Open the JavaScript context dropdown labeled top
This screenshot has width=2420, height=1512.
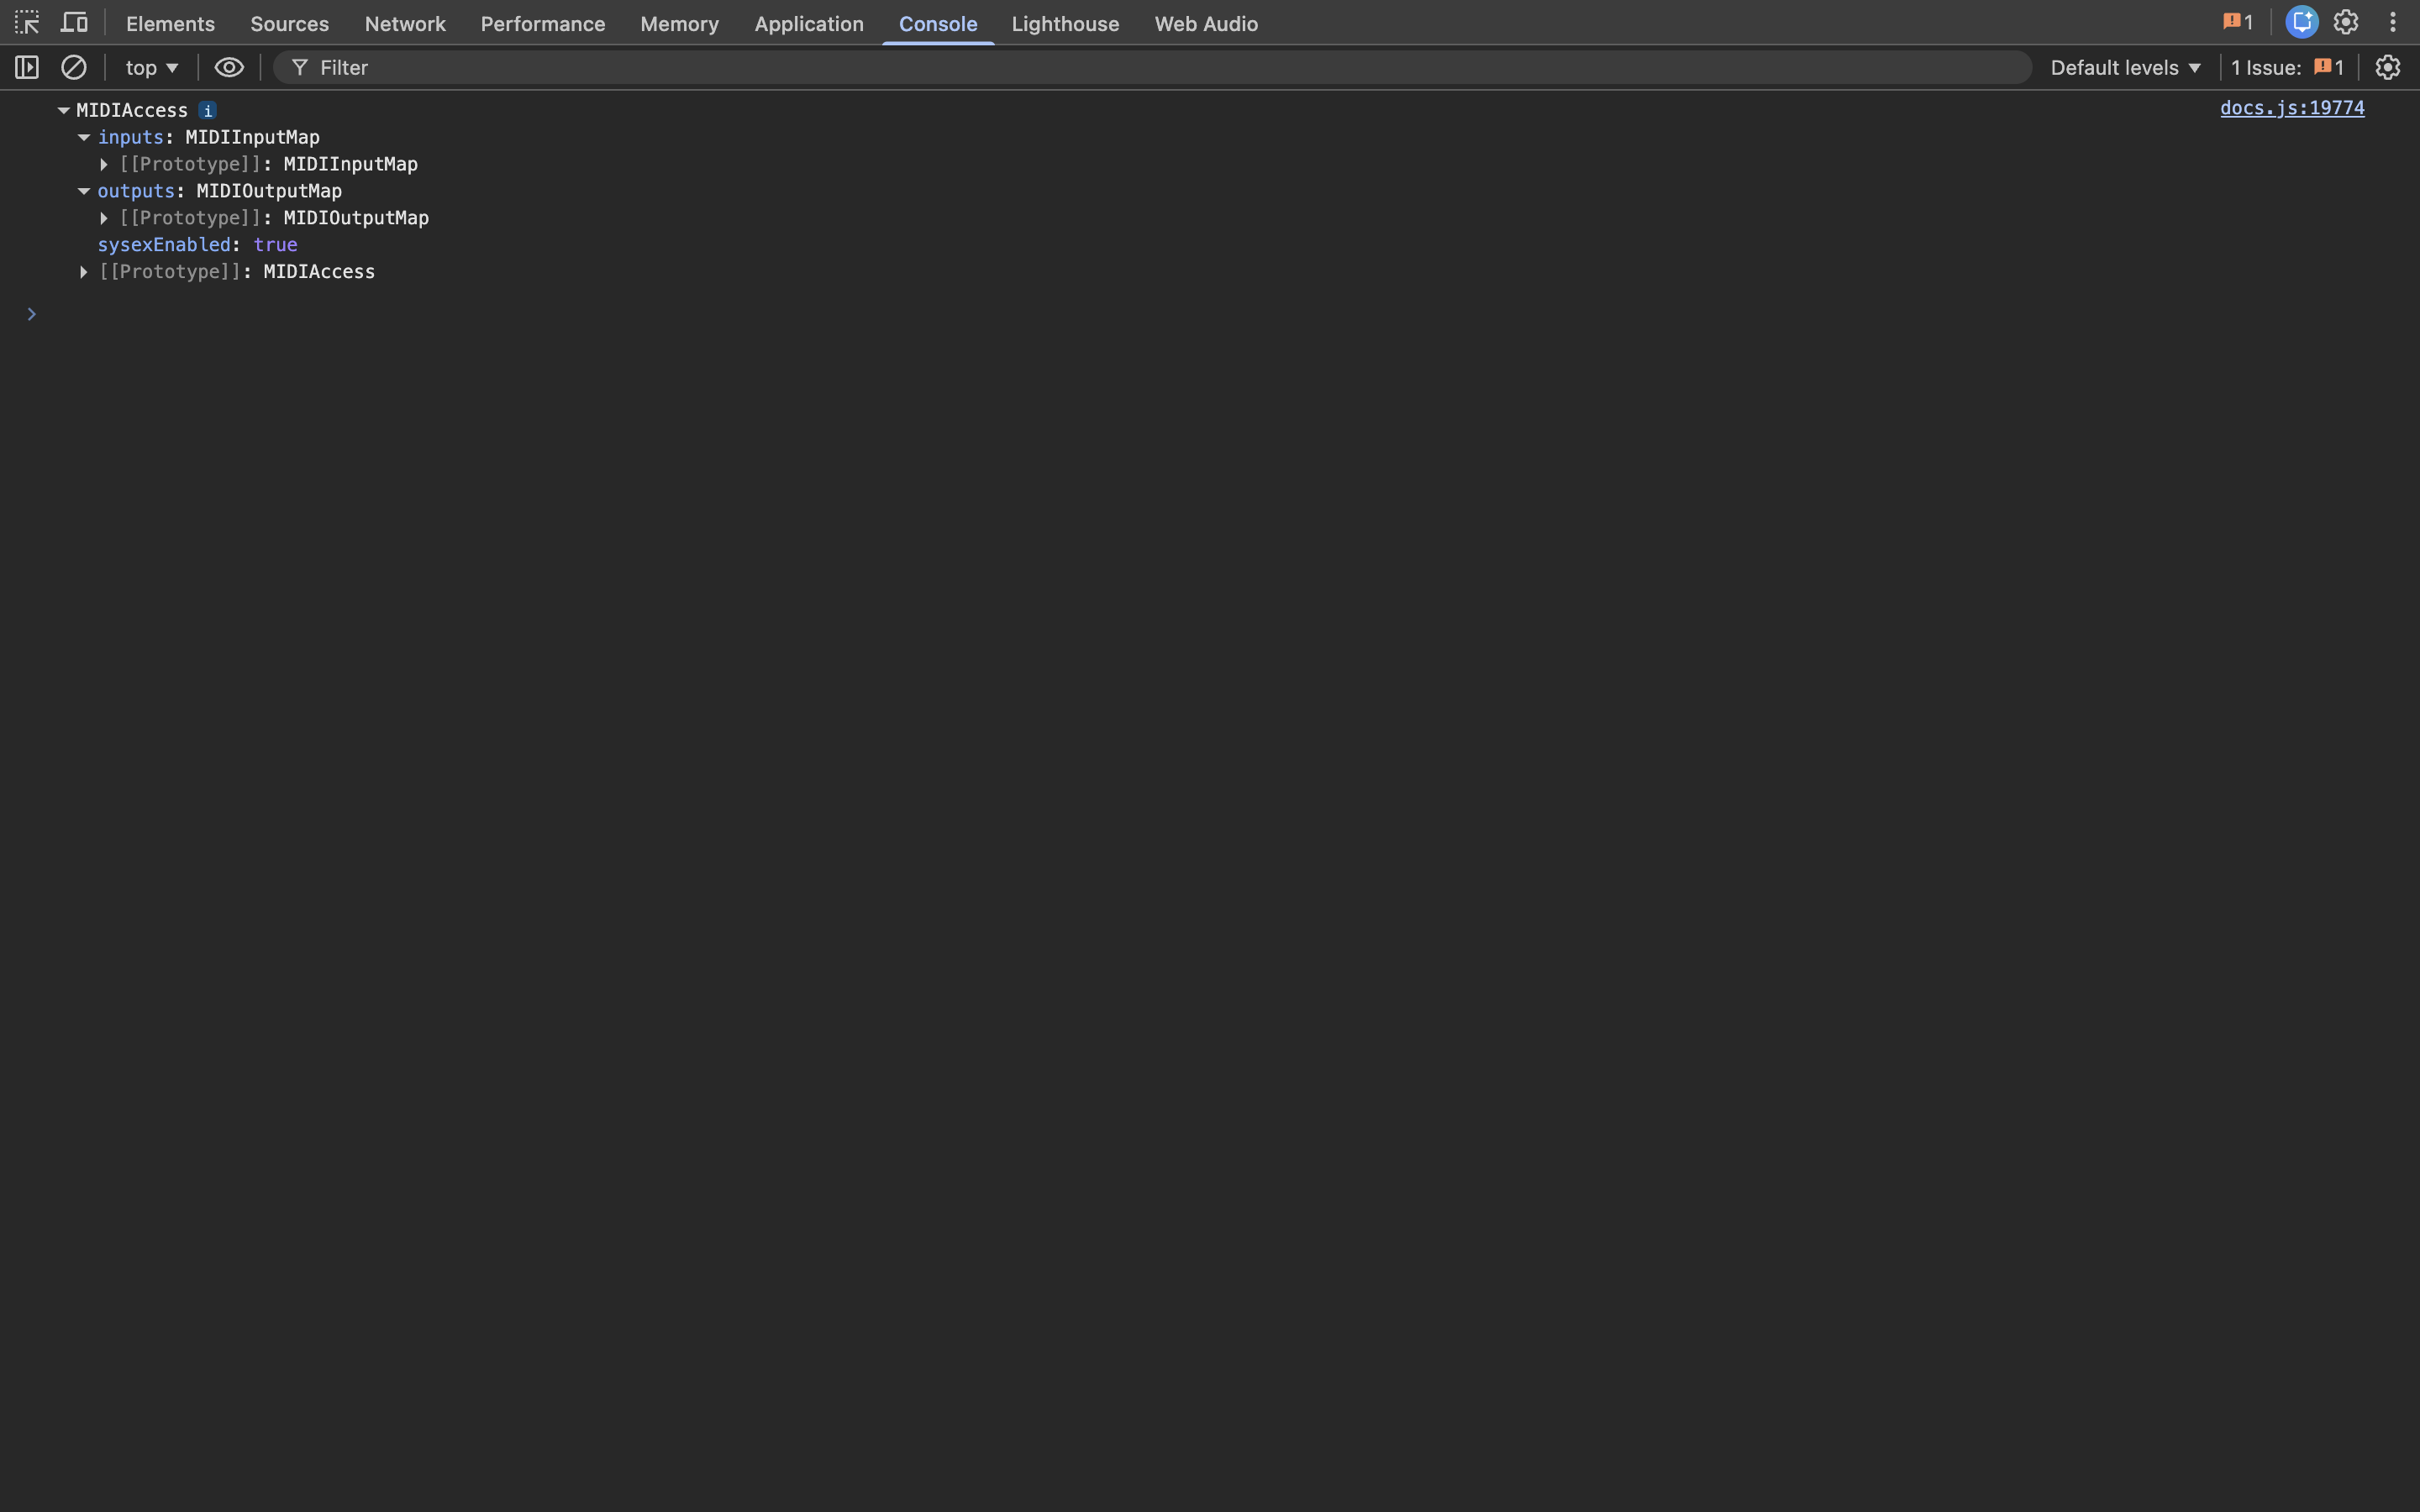pyautogui.click(x=150, y=67)
